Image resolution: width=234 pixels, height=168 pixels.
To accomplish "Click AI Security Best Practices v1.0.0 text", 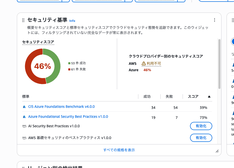I will [54, 126].
